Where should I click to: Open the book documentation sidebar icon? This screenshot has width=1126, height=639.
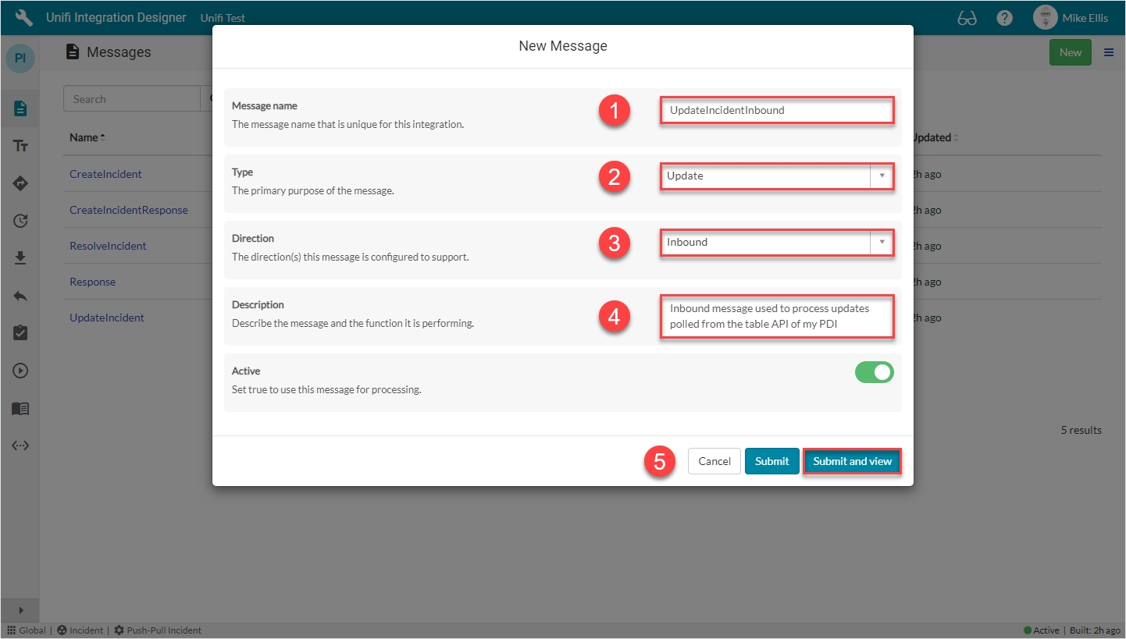point(20,409)
